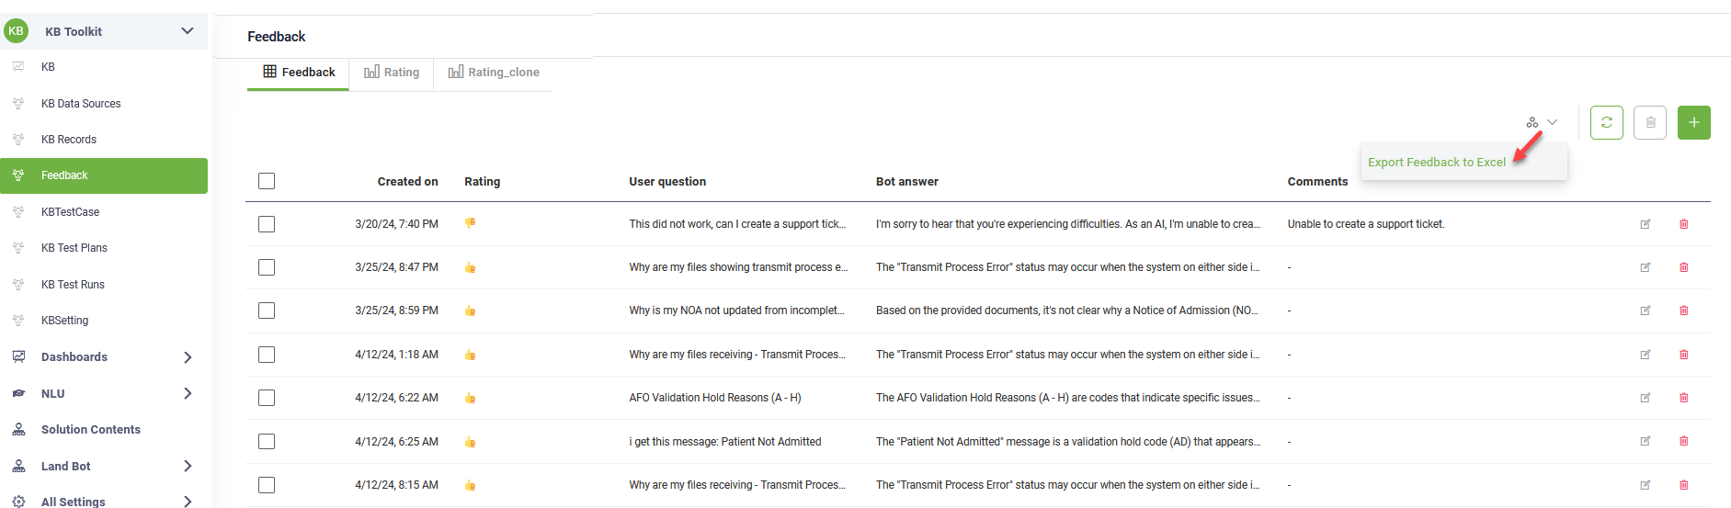Switch to the Rating_clone tab

(494, 73)
